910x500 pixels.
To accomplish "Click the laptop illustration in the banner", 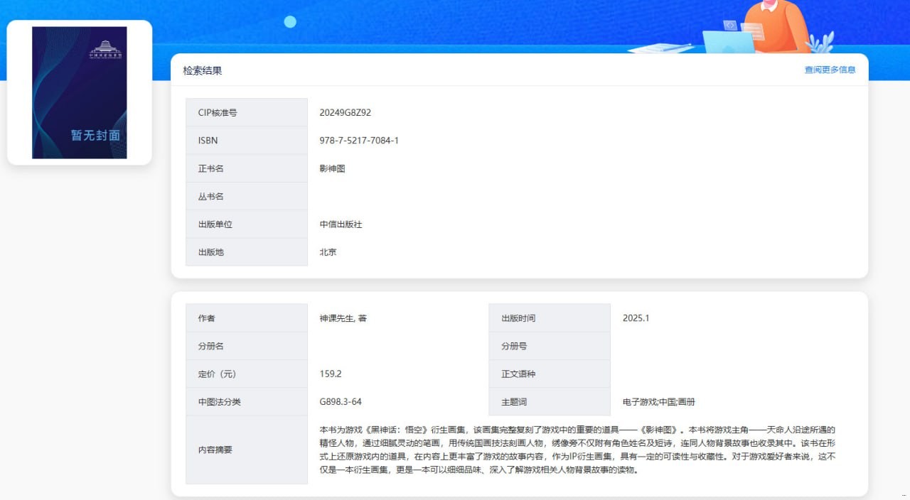I will pos(728,41).
